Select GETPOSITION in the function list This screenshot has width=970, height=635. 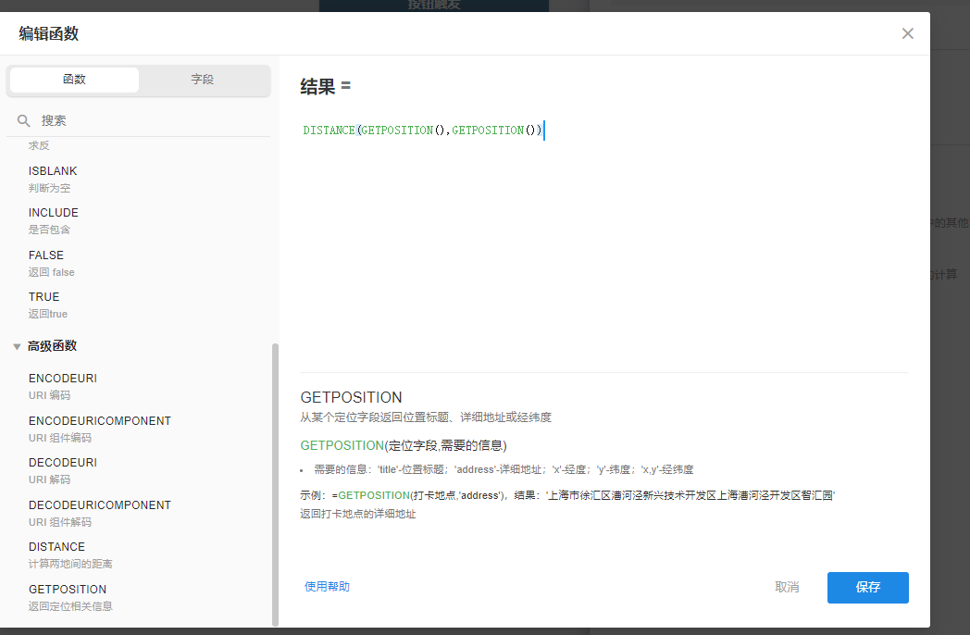tap(67, 590)
